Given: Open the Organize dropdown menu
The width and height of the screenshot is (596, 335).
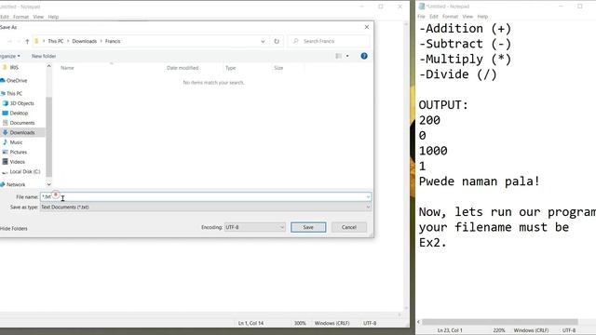Looking at the screenshot, I should [x=10, y=56].
